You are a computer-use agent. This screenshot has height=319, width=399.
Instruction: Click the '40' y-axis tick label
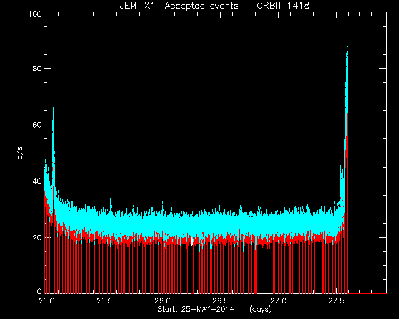click(x=37, y=181)
